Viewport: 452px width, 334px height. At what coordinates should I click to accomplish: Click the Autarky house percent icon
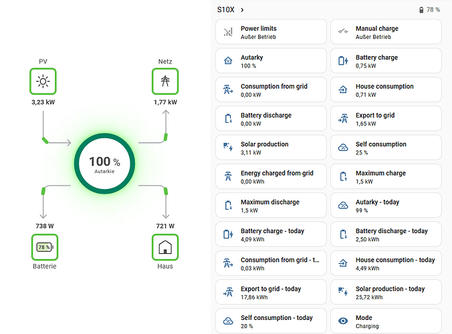coord(228,61)
